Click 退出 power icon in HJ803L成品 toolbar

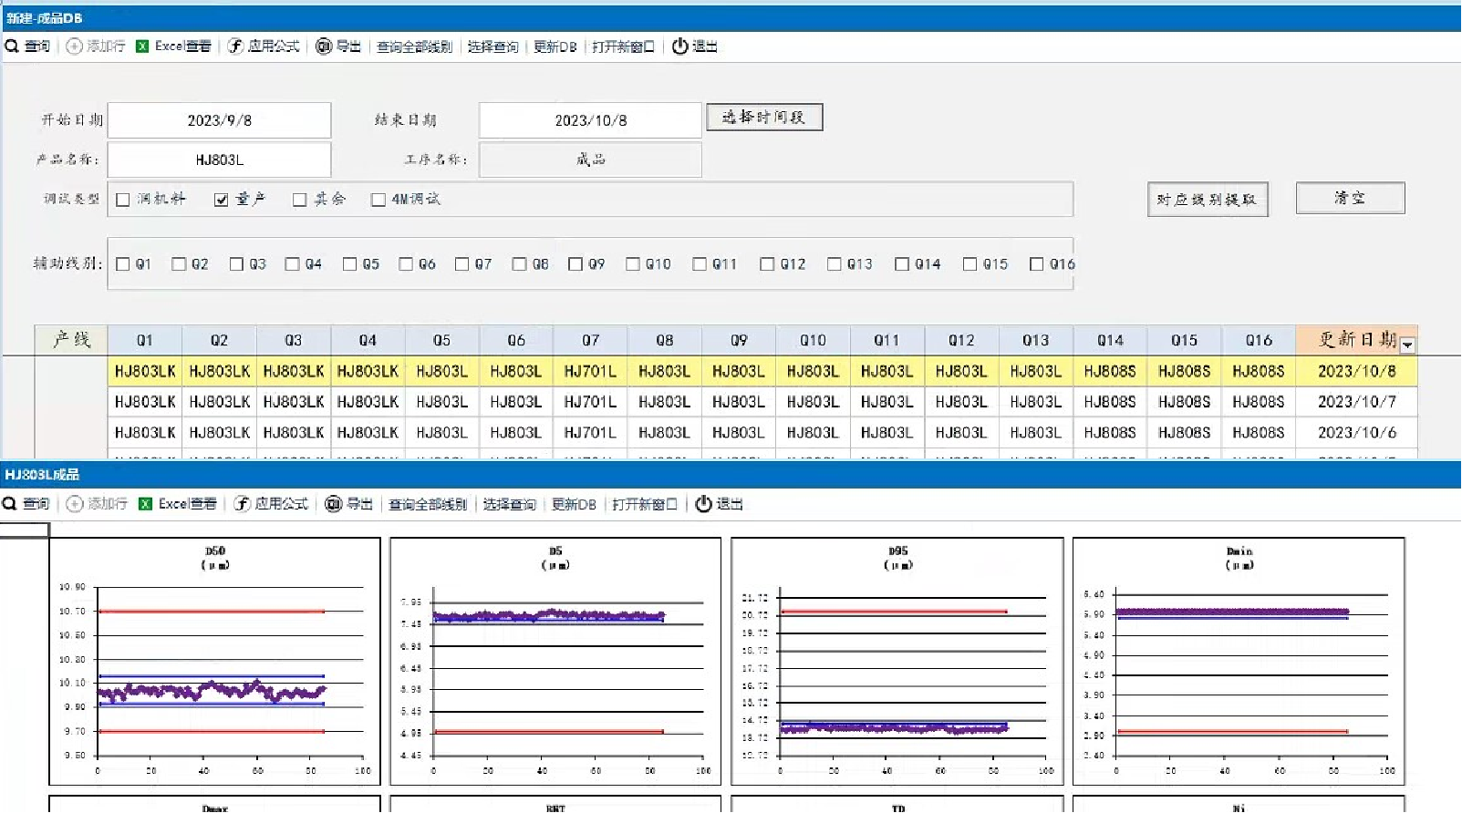coord(703,504)
